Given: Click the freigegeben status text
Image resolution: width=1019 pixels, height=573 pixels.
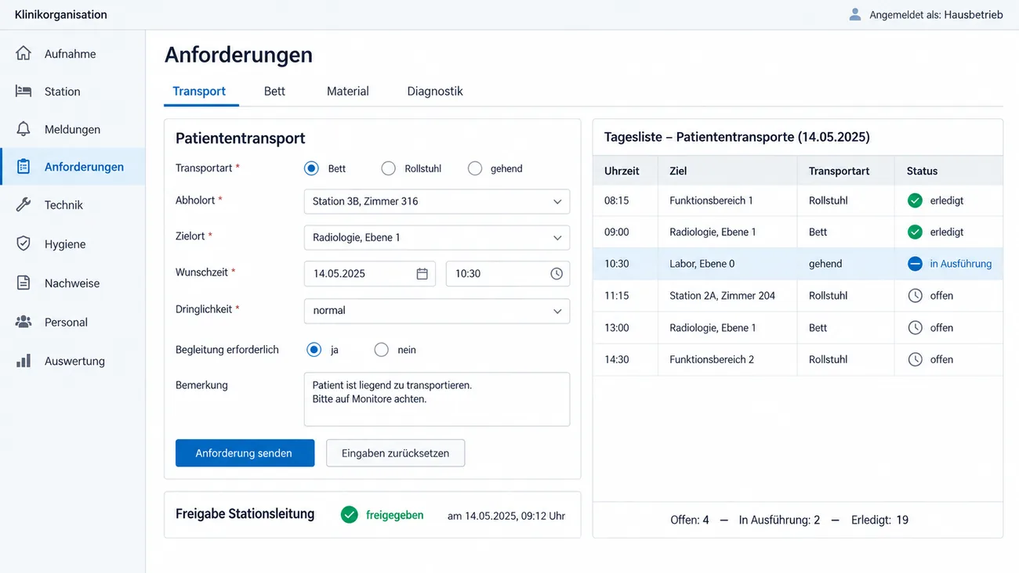Looking at the screenshot, I should click(395, 515).
